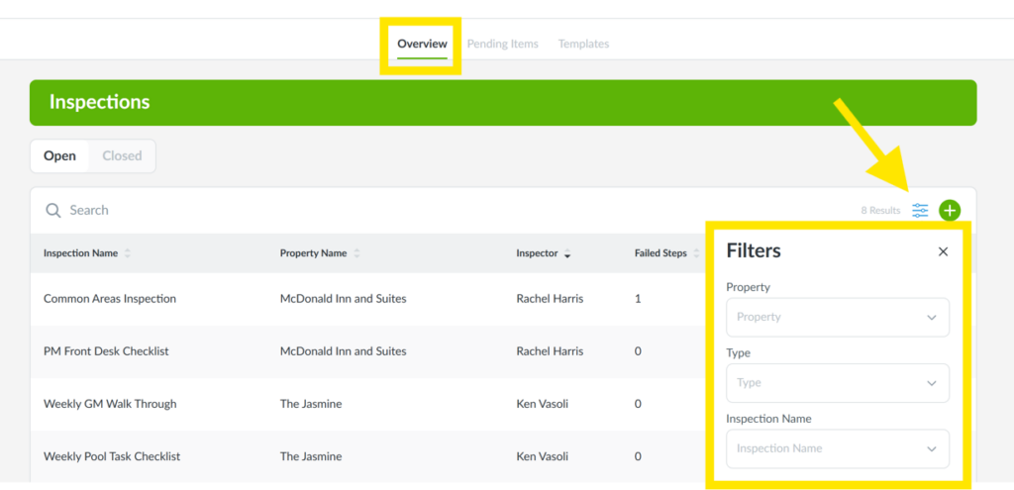Screen dimensions: 1014x490
Task: Select the Weekly Pool Task Checklist row
Action: coord(112,456)
